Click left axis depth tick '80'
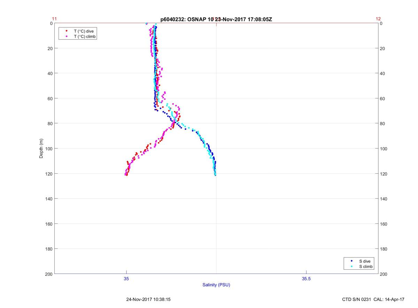This screenshot has height=308, width=418. (50, 124)
